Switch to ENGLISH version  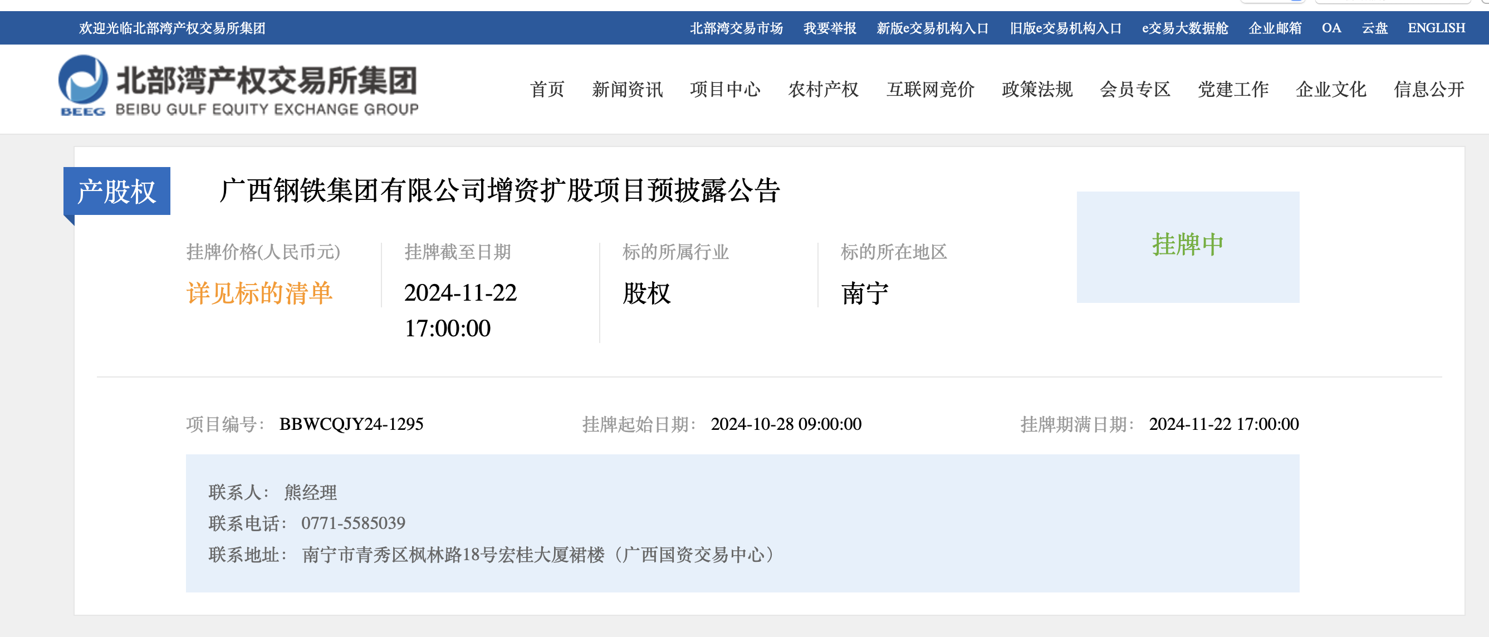pos(1436,28)
